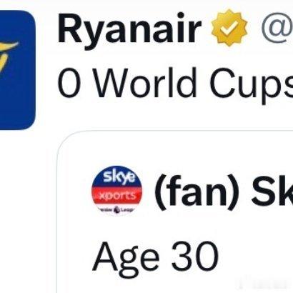The width and height of the screenshot is (293, 293).
Task: Click the gold verified badge beside Ryanair
Action: point(229,28)
